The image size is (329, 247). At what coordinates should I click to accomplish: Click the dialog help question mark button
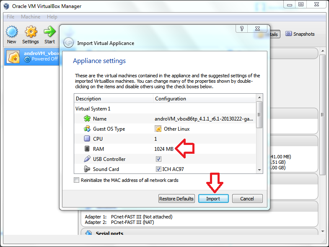click(242, 29)
